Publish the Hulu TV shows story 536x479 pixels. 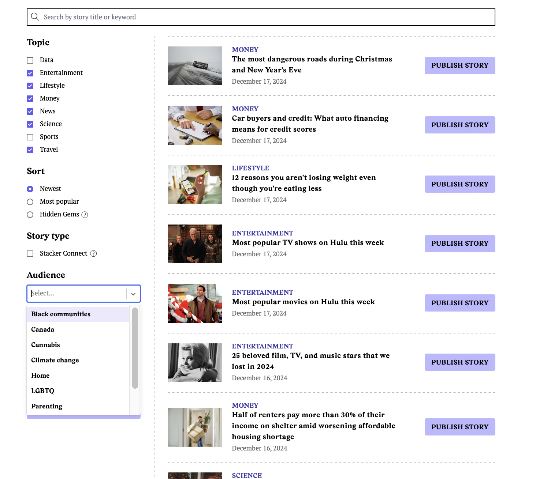(460, 244)
